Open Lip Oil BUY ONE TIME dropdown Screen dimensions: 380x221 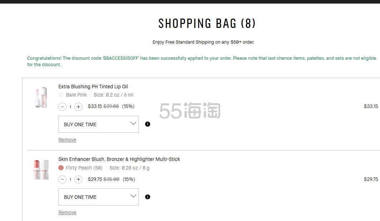click(98, 124)
